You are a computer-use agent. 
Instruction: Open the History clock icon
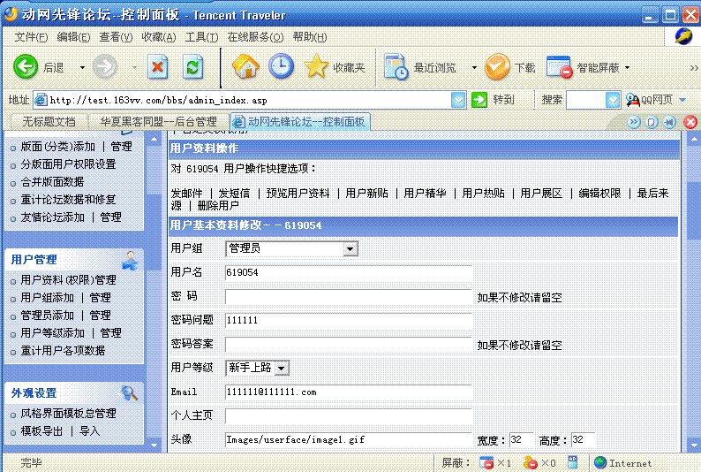tap(282, 66)
